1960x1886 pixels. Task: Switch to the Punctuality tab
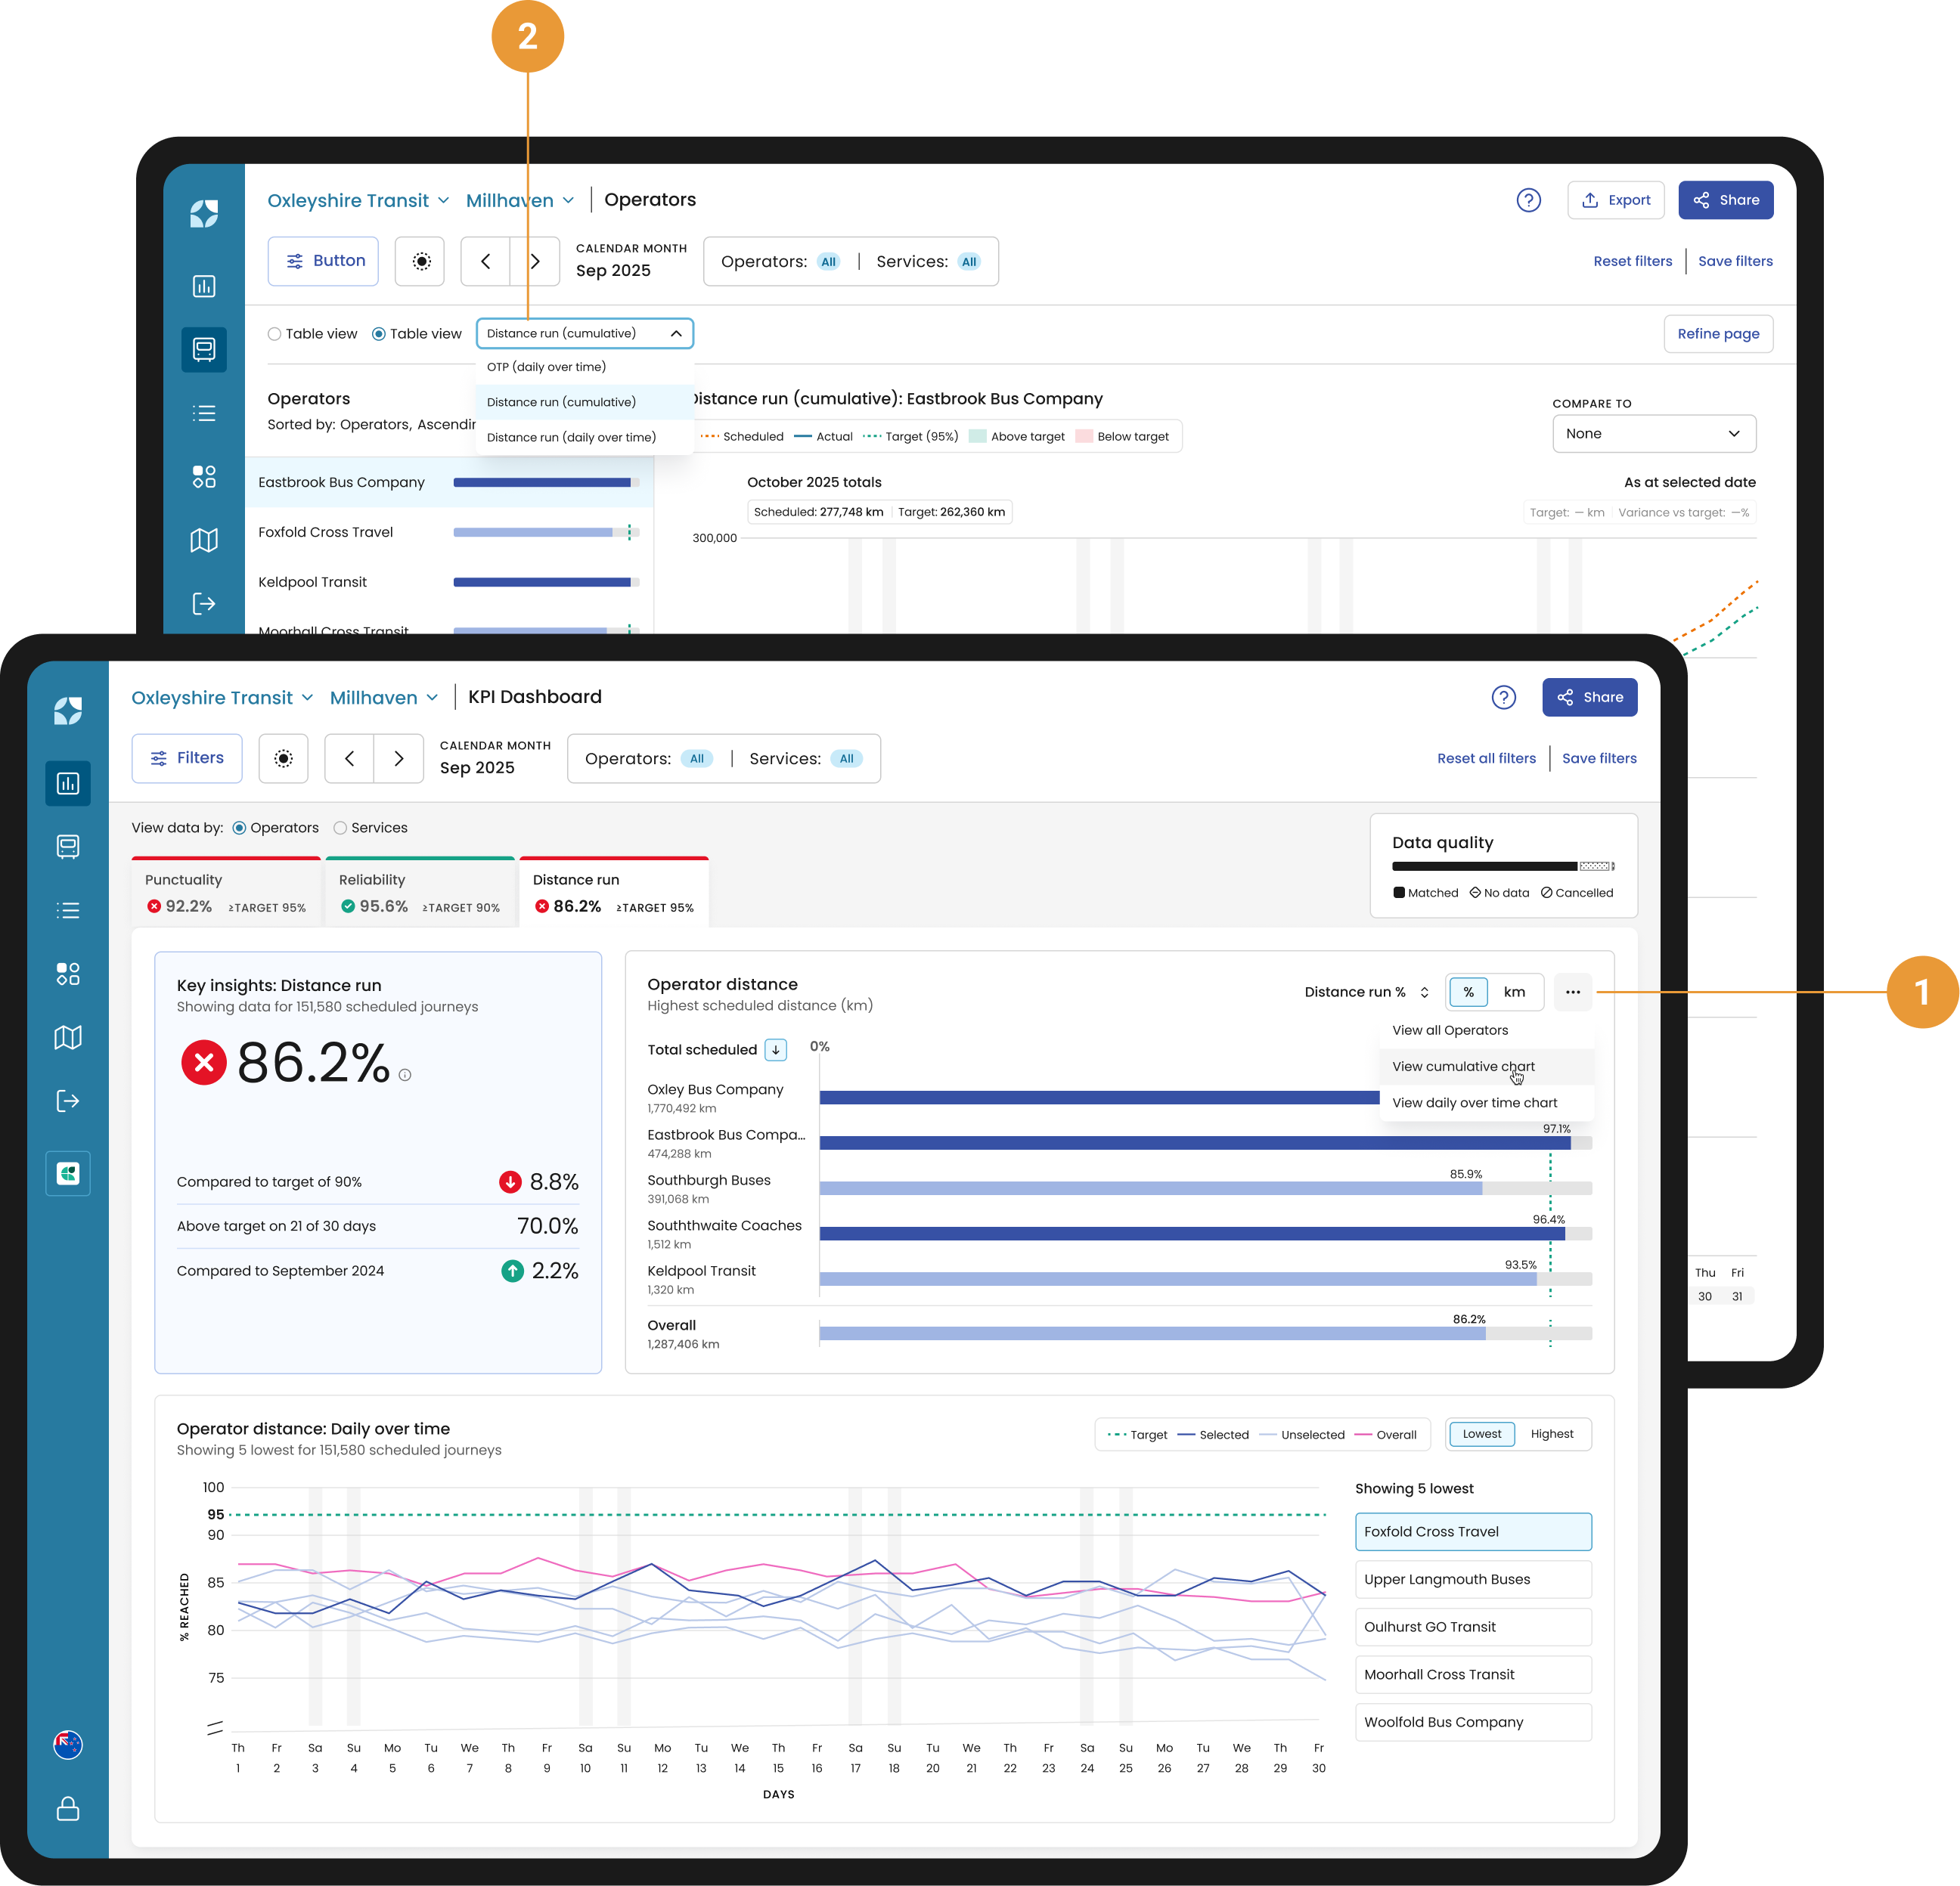[x=226, y=893]
